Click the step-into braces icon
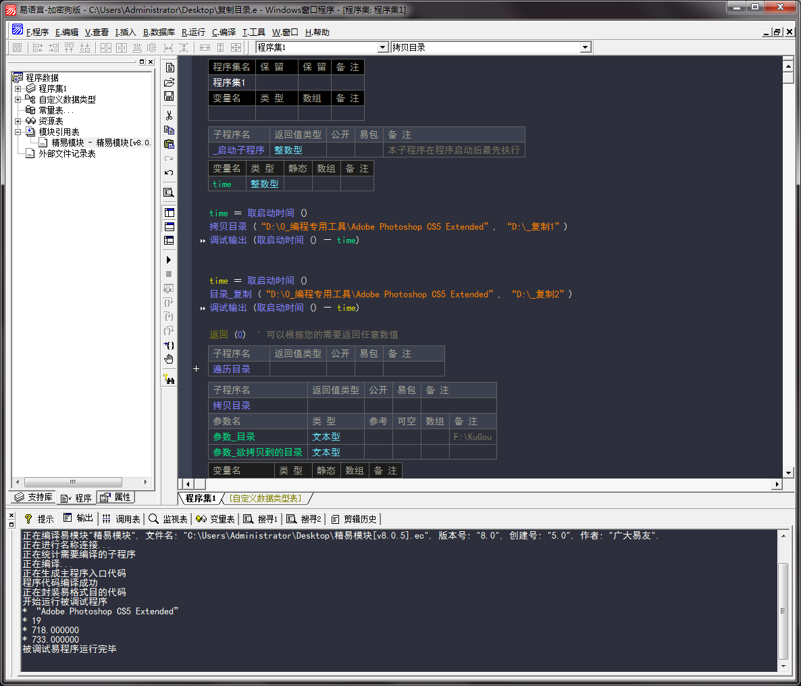 (x=169, y=317)
